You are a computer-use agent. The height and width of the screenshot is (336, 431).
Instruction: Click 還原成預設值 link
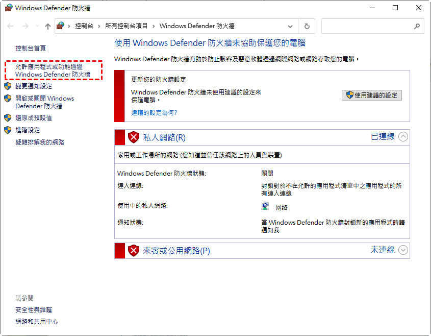click(34, 118)
